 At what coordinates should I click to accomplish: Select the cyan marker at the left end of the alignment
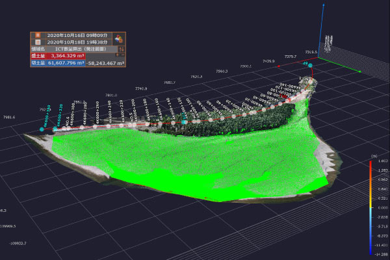[x=42, y=130]
